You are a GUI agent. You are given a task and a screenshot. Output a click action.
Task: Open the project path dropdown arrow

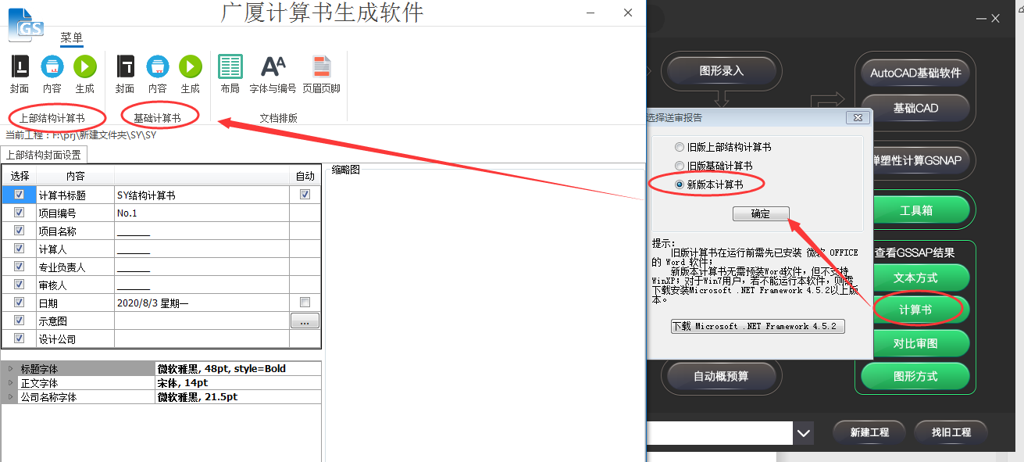(x=803, y=433)
